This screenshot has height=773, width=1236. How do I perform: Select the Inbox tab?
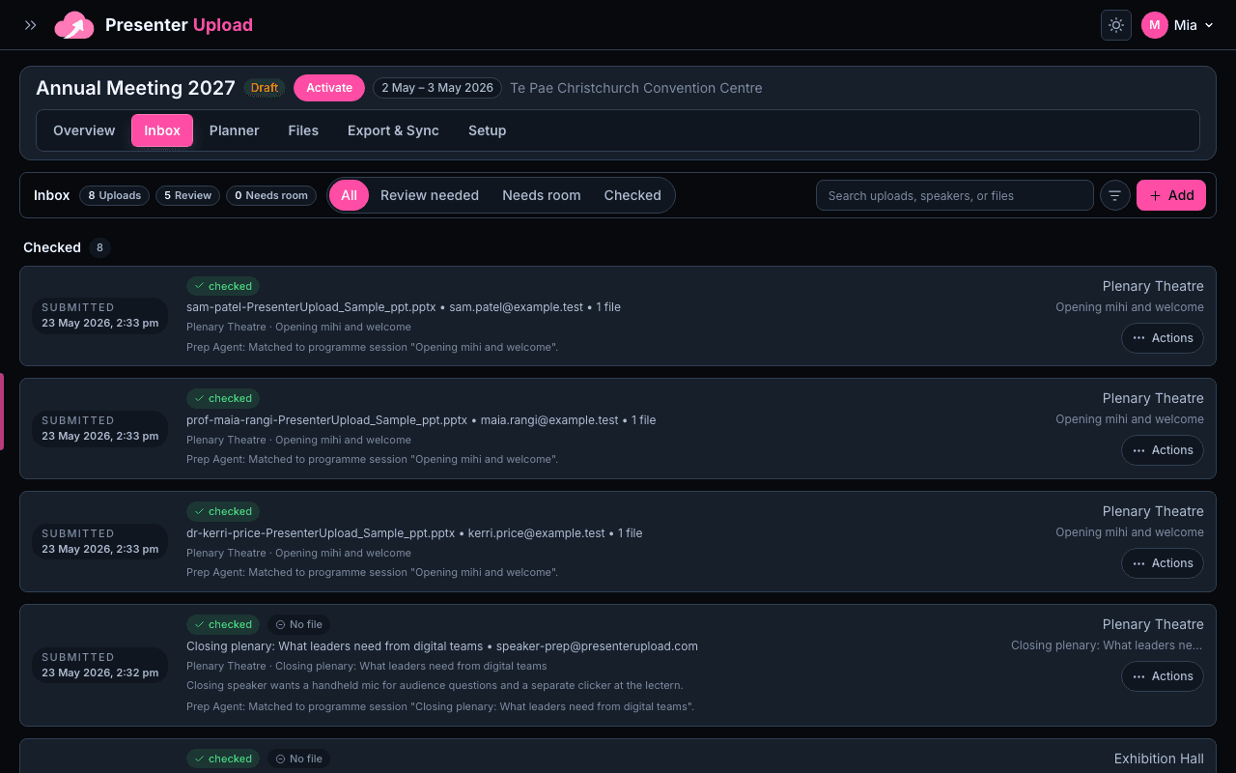pos(162,130)
